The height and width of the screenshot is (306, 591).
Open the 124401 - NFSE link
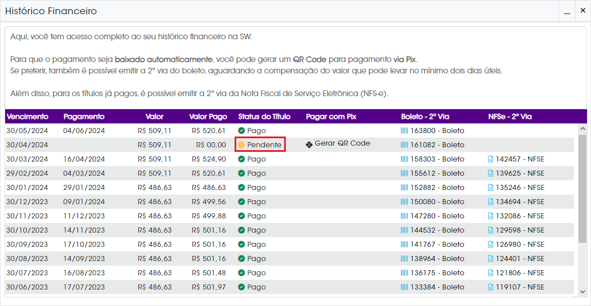[x=520, y=259]
